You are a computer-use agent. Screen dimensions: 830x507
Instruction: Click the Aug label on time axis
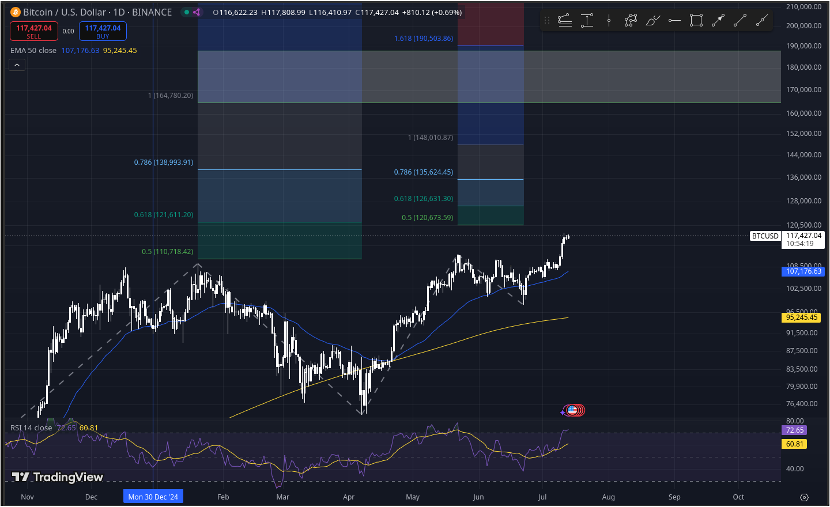[609, 497]
